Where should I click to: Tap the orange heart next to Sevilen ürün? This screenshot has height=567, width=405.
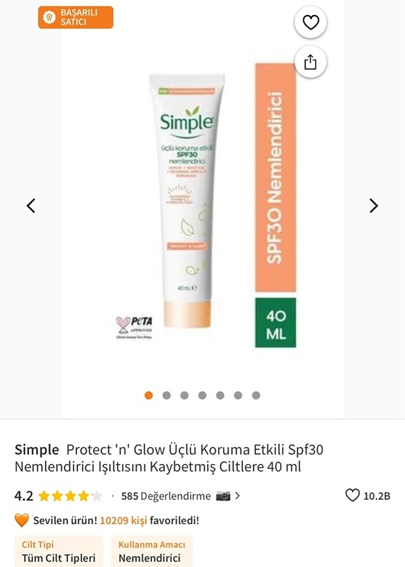click(22, 520)
